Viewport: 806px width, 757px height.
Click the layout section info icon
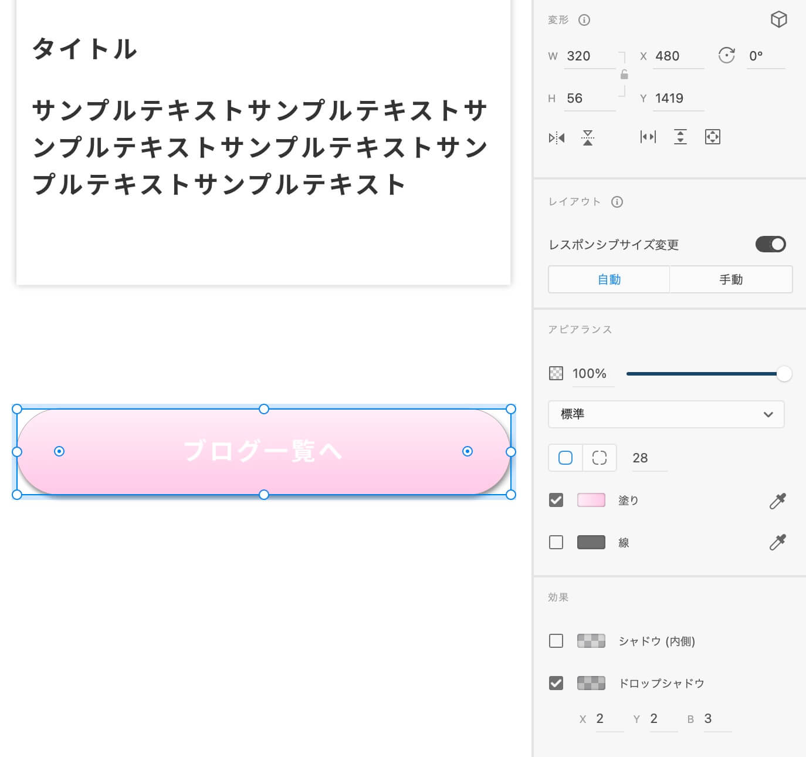617,202
